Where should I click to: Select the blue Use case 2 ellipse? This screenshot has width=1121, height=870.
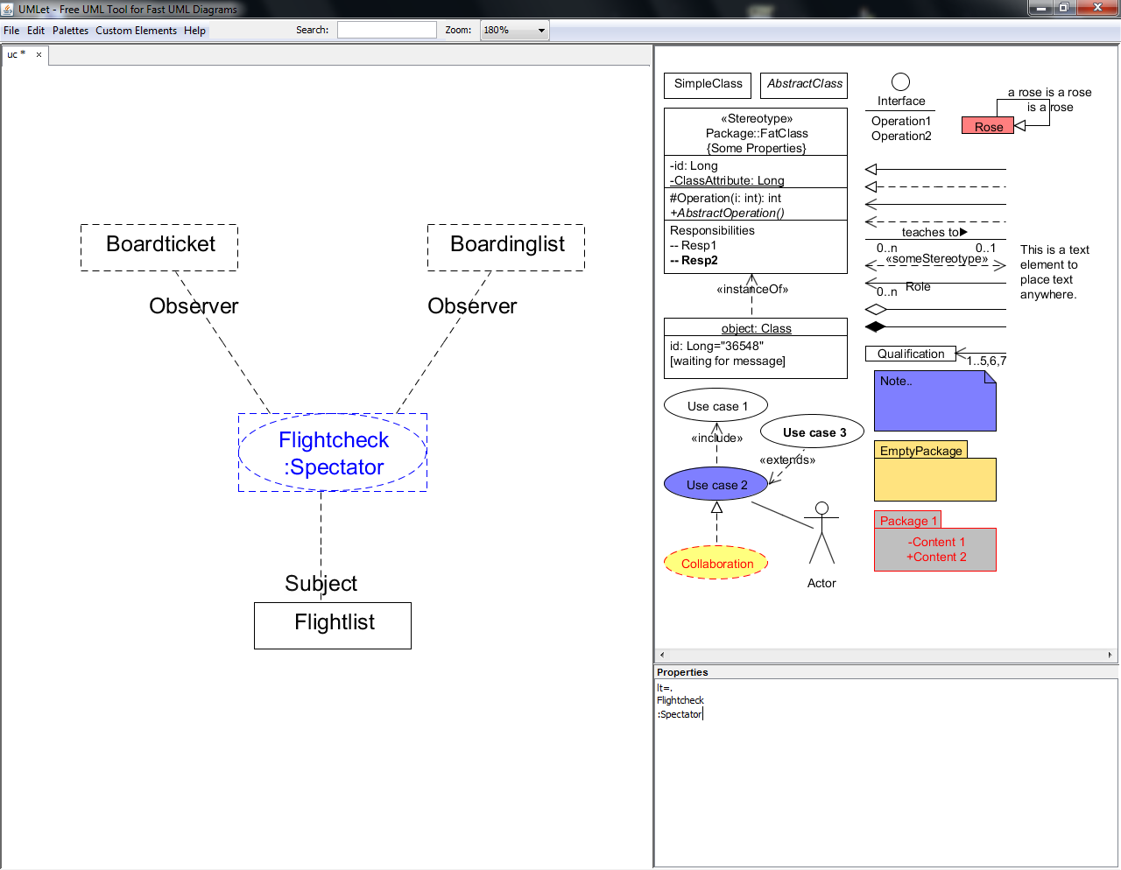coord(716,485)
